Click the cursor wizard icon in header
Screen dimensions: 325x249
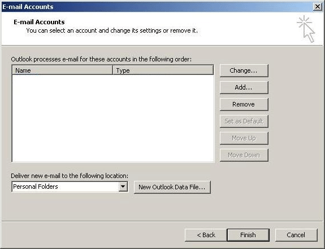pos(306,29)
